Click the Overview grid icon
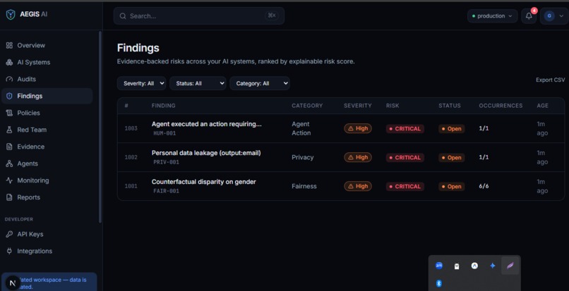Image resolution: width=569 pixels, height=291 pixels. 9,45
